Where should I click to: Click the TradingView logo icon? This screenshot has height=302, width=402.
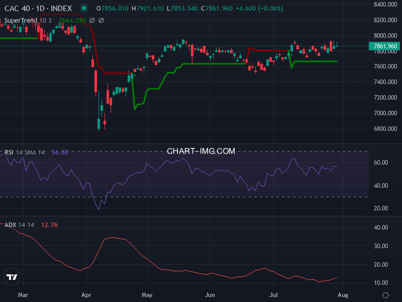coord(12,277)
